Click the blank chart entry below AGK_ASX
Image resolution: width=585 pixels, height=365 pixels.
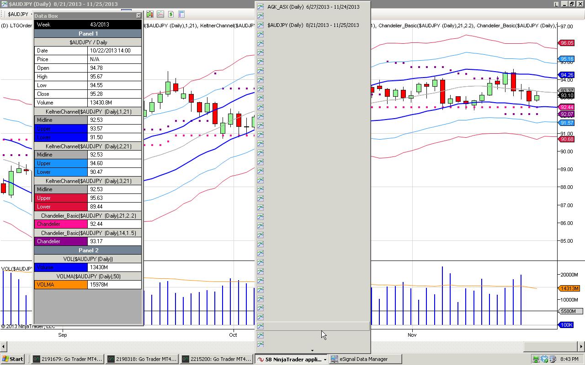[x=313, y=16]
